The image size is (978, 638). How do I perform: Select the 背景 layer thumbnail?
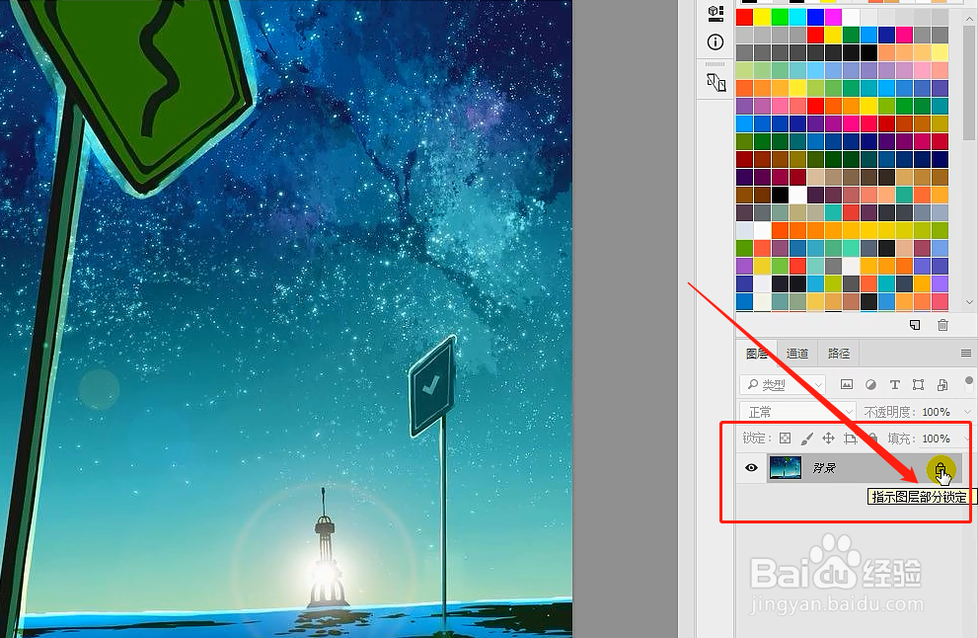(x=786, y=467)
